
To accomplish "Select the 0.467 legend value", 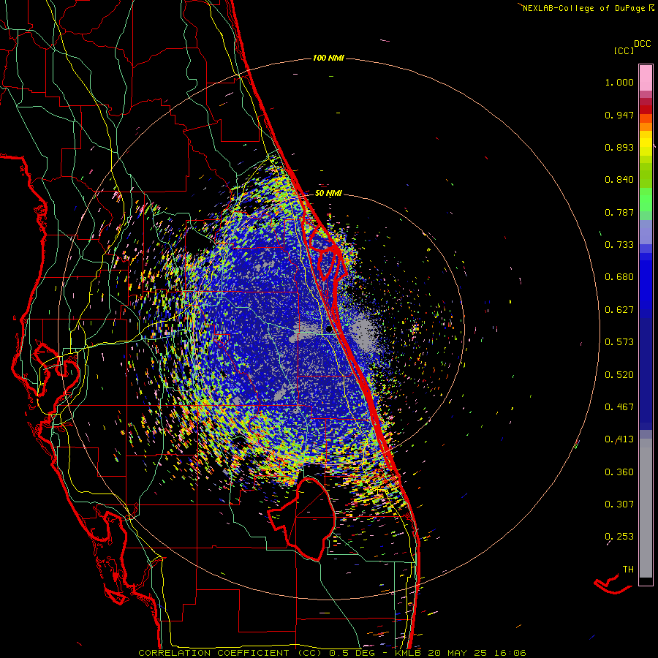I will pyautogui.click(x=619, y=407).
